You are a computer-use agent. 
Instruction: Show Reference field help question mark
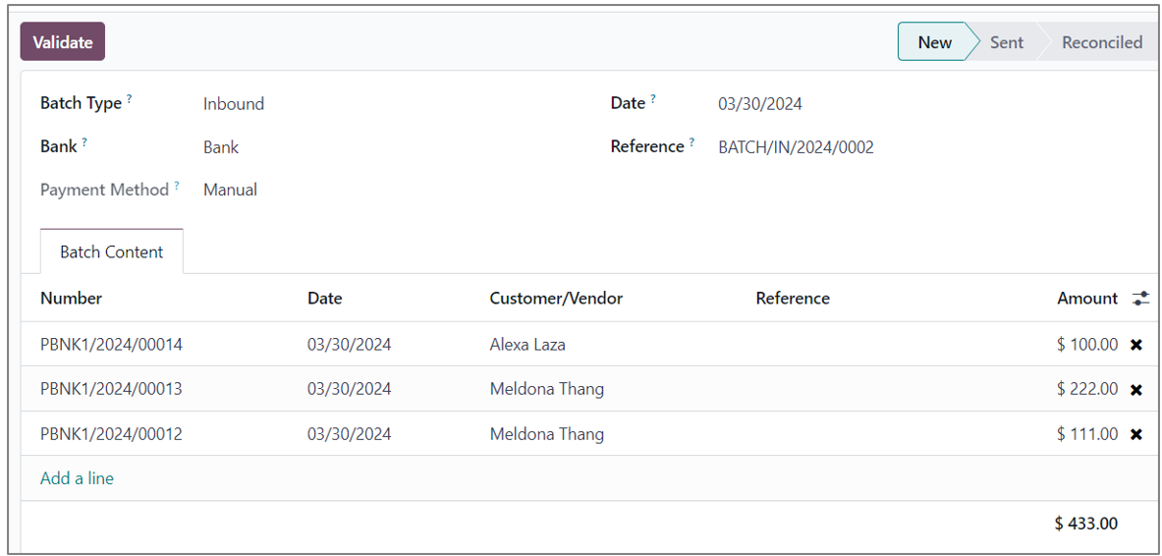(x=692, y=142)
